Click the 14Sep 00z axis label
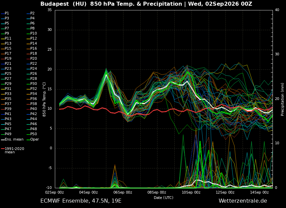286x208 pixels. coord(259,192)
